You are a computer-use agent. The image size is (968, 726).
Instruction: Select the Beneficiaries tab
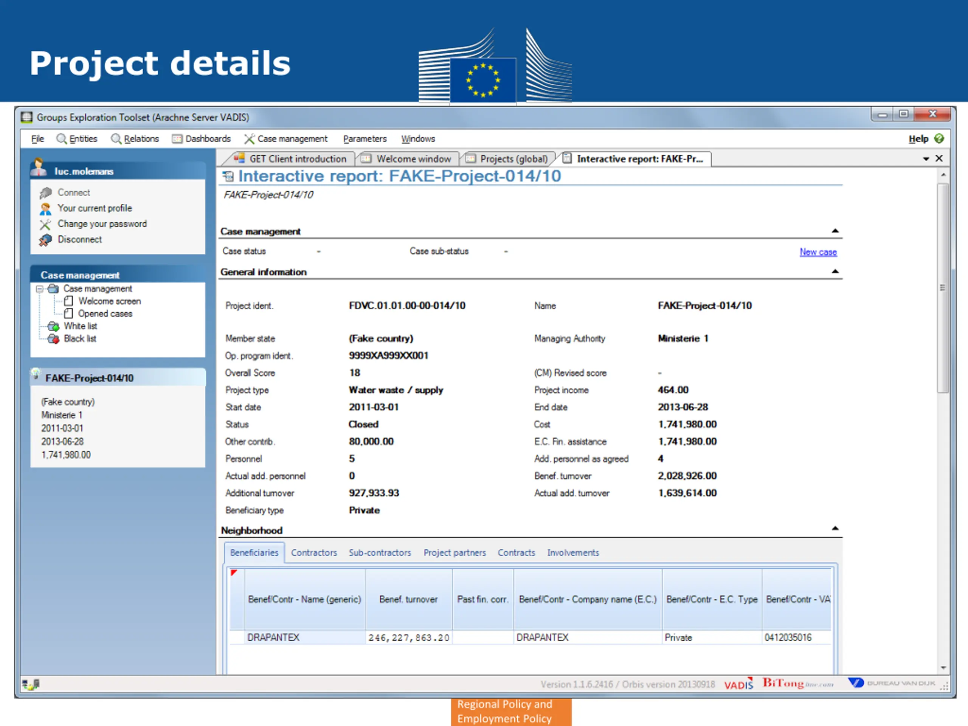coord(254,553)
